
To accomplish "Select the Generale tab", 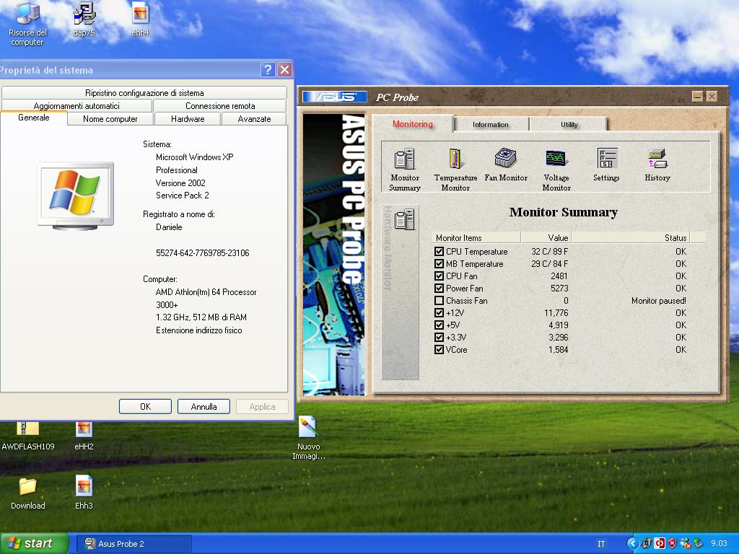I will [x=33, y=118].
